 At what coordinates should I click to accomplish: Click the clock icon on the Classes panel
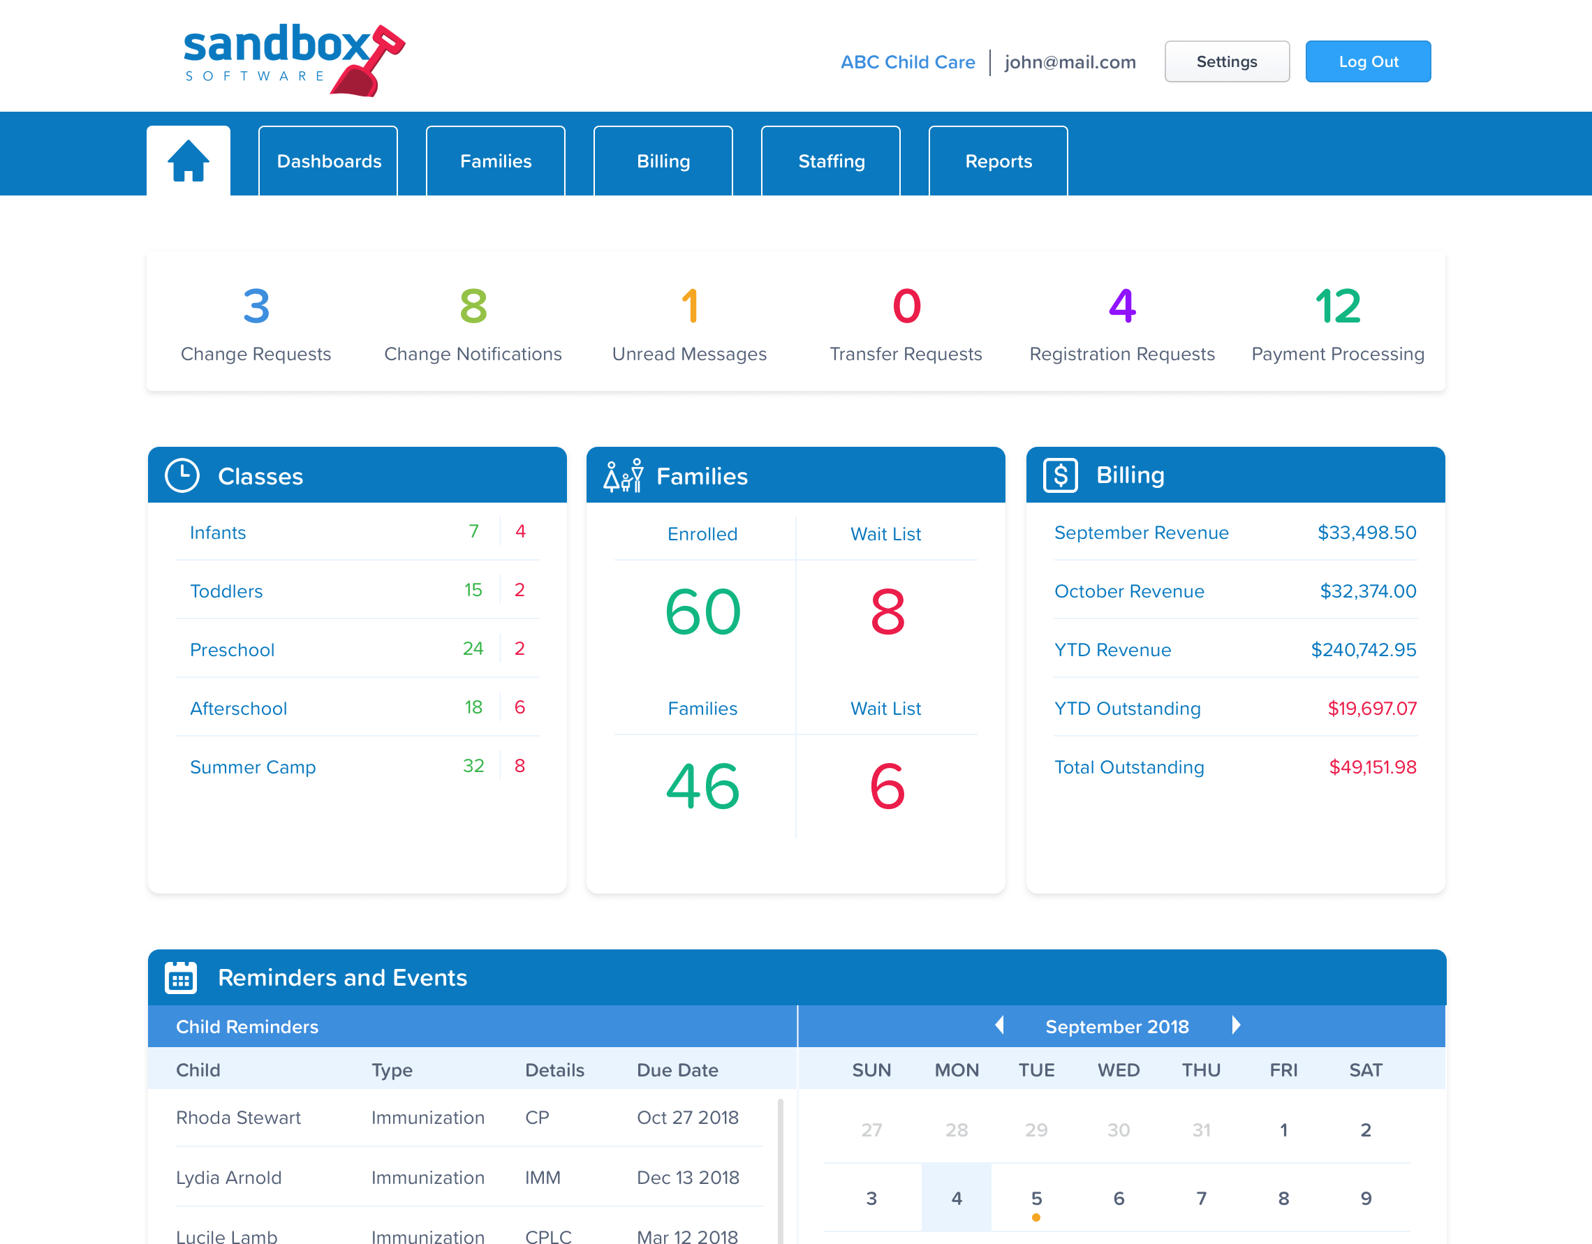[182, 475]
